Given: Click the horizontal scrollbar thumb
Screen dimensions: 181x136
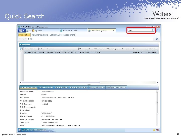Looking at the screenshot, I should (61, 82).
